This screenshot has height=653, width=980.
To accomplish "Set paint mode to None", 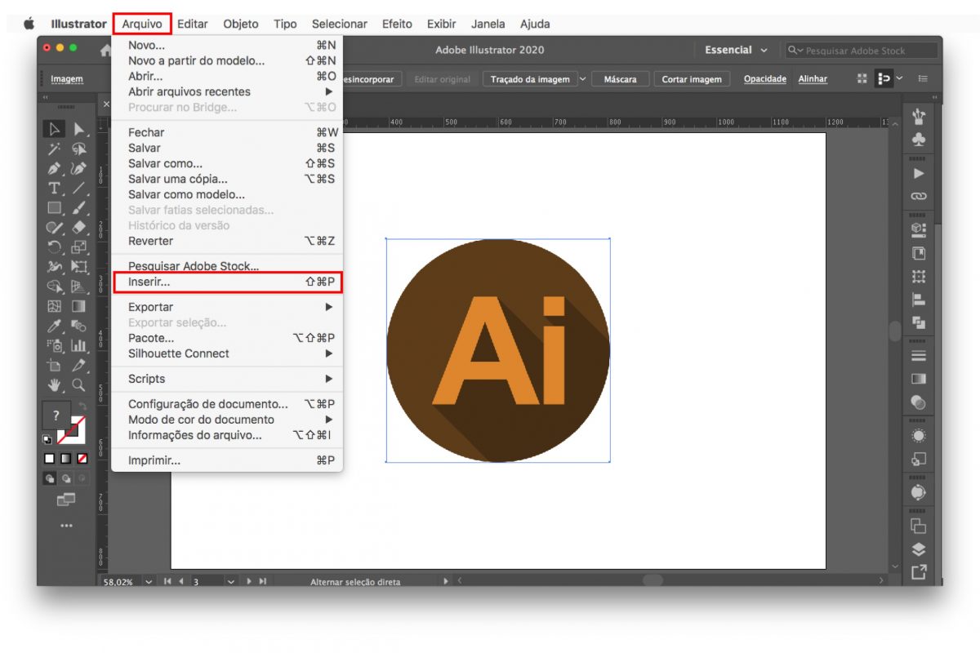I will click(x=82, y=459).
